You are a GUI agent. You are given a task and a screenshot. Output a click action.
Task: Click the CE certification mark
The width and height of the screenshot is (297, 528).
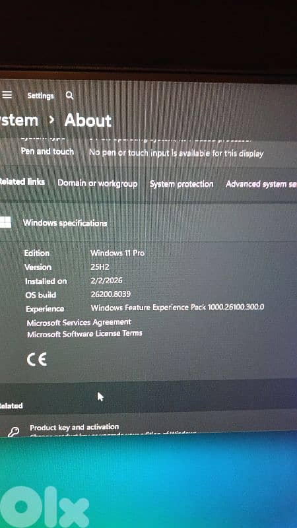point(37,360)
